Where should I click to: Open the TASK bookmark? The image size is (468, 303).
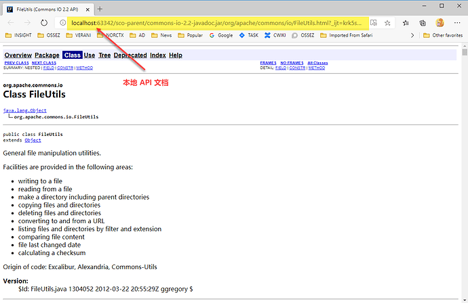point(249,35)
